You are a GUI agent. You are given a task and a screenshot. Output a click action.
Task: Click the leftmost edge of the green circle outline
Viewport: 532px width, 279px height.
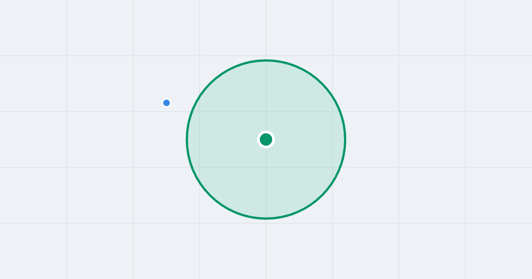[x=187, y=139]
